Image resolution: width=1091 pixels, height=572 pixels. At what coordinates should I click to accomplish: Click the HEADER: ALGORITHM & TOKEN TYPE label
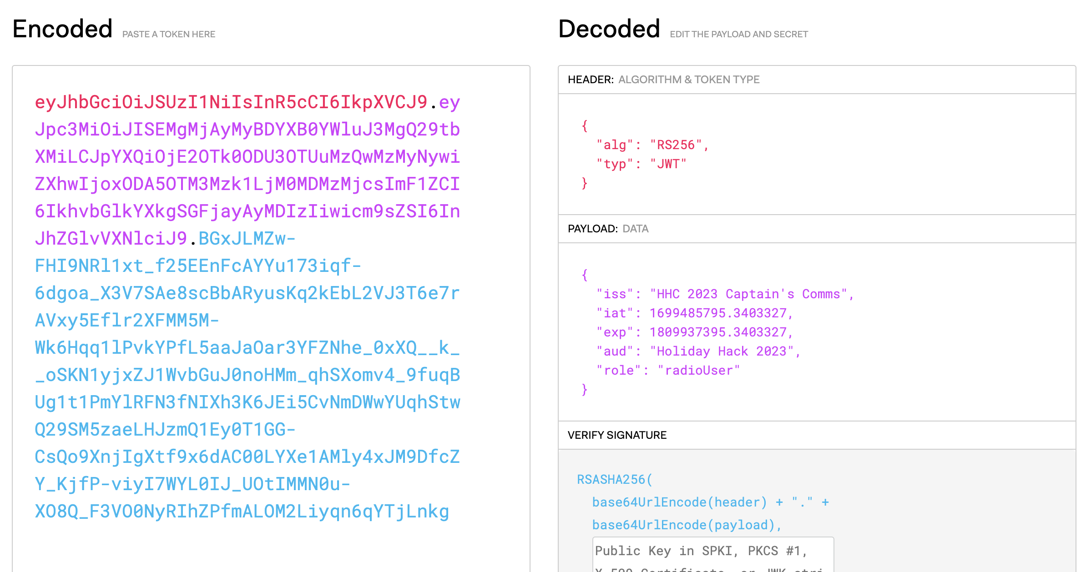tap(664, 80)
